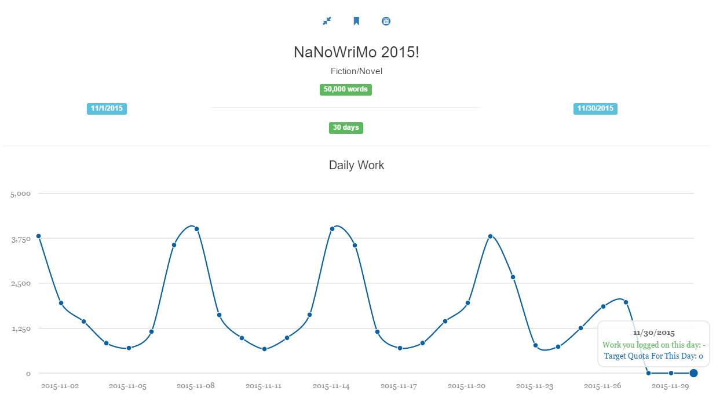This screenshot has width=716, height=398.
Task: Click the 2015-11-20 axis label
Action: (466, 386)
